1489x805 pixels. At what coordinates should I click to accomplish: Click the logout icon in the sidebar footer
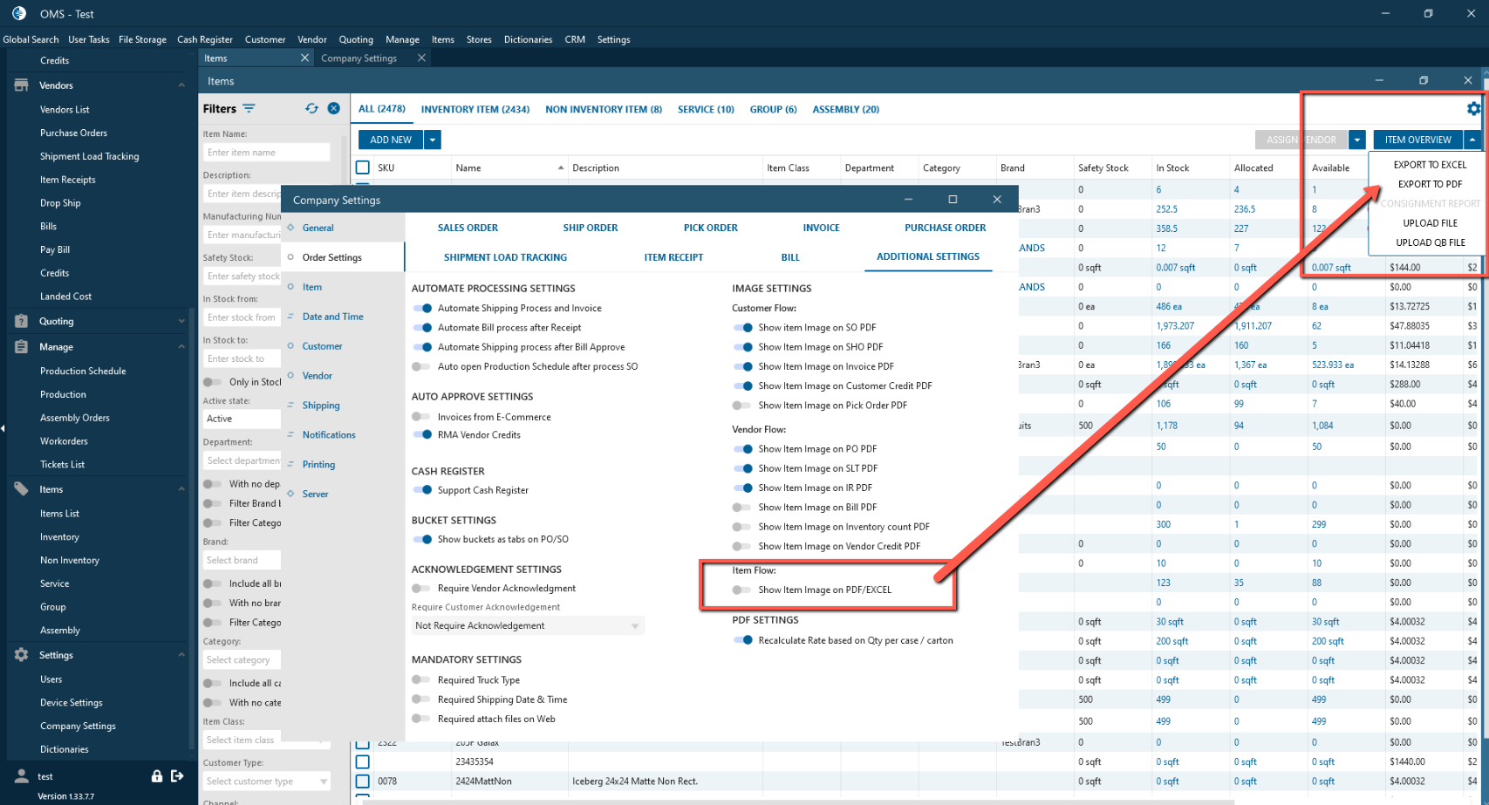pos(177,775)
